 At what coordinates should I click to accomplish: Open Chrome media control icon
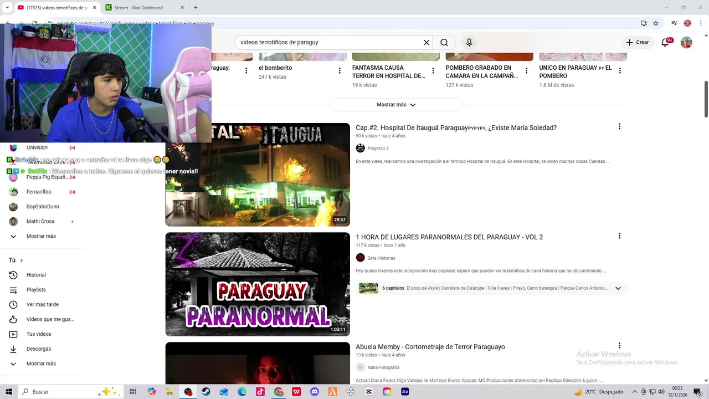point(674,23)
